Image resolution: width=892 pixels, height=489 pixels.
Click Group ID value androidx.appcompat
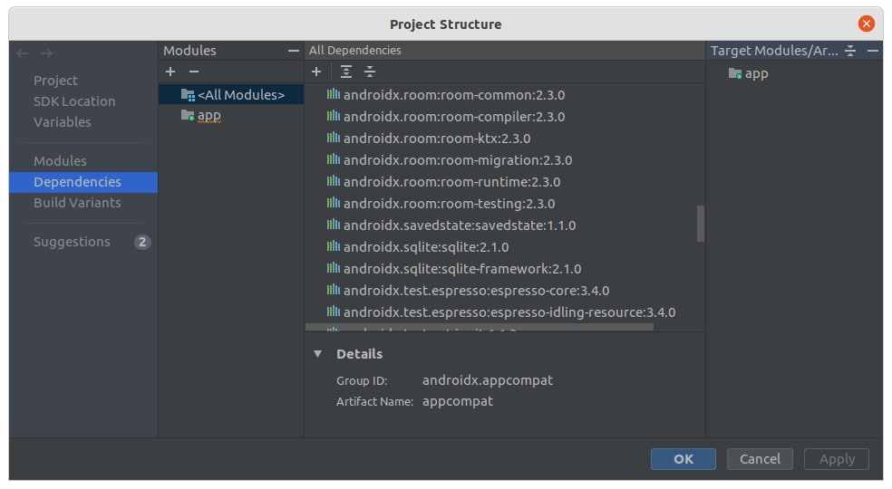488,379
